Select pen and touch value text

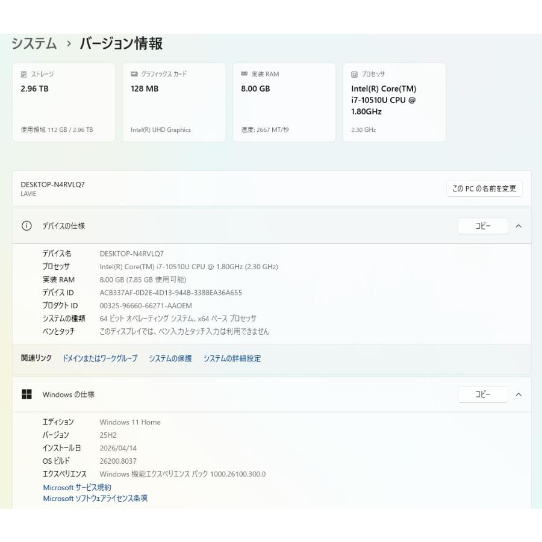click(184, 331)
